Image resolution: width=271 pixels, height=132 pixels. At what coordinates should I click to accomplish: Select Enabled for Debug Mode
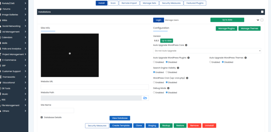click(x=154, y=92)
